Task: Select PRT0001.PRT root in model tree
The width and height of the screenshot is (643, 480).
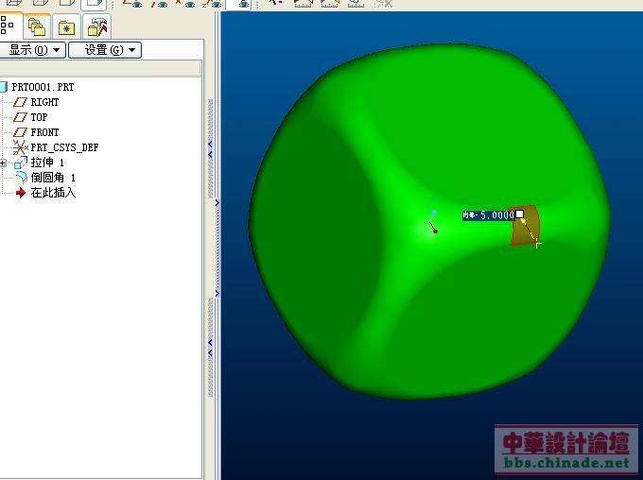Action: (43, 87)
